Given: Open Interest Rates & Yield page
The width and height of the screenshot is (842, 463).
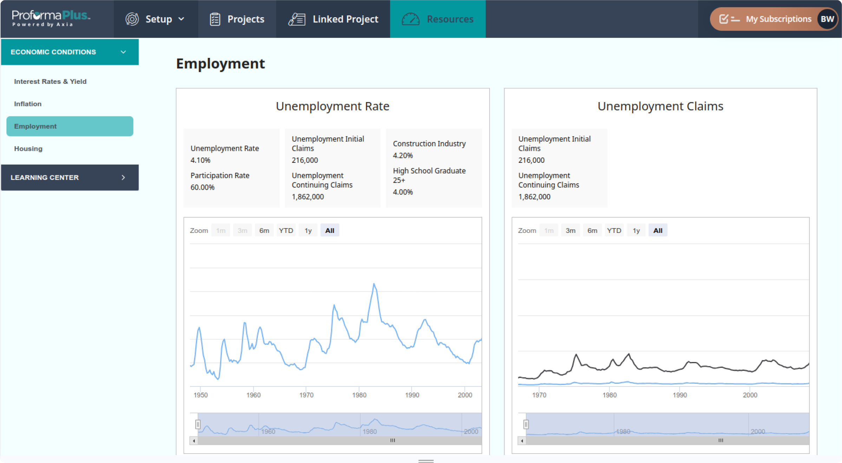Looking at the screenshot, I should tap(50, 81).
